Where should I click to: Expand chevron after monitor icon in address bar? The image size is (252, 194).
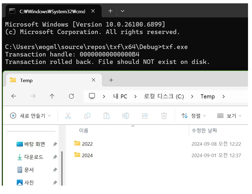coord(104,96)
